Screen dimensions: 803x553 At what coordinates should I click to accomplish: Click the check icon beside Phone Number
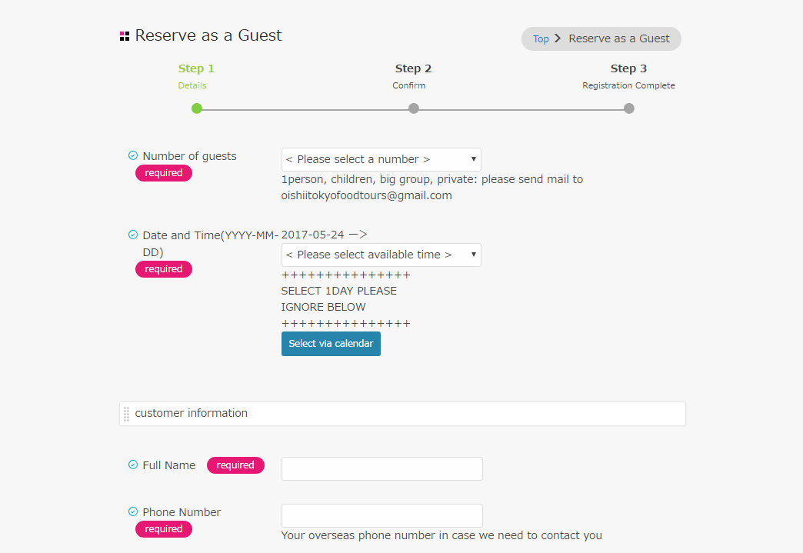pos(132,511)
